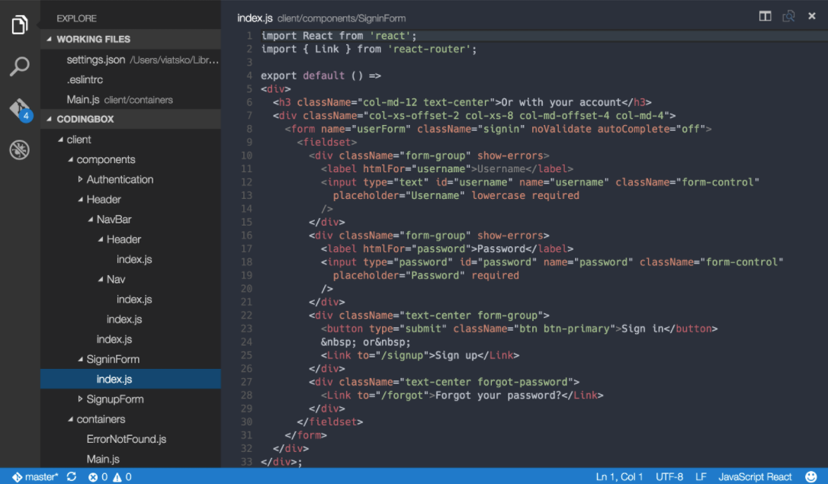
Task: Click line 8 form userForm tag
Action: coord(498,129)
